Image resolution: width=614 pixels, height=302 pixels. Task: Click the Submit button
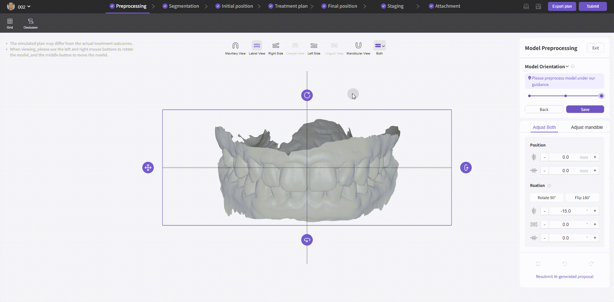(593, 6)
